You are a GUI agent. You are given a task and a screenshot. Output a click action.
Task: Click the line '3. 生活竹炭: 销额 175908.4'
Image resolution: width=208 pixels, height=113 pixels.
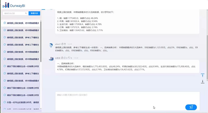tap(79, 24)
